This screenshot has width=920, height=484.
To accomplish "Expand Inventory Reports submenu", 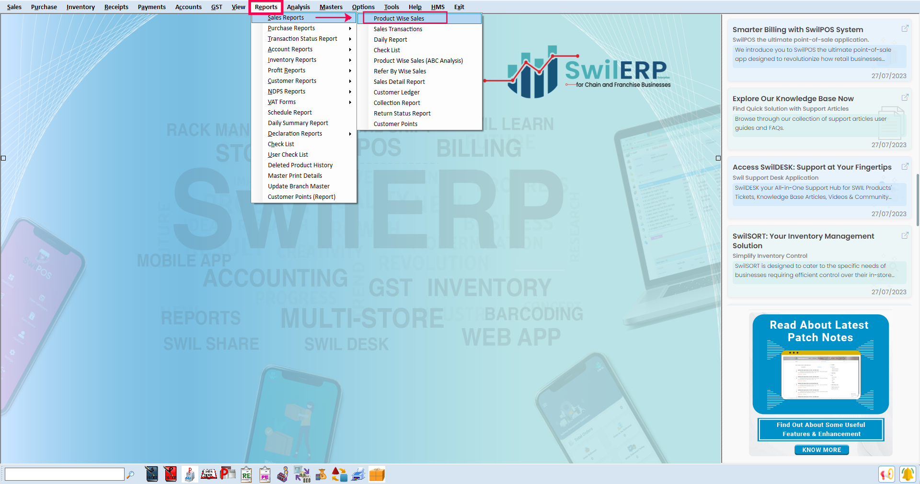I will click(304, 60).
